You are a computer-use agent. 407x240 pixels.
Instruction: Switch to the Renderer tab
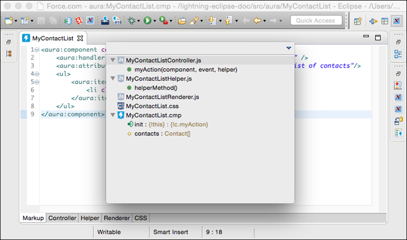coord(117,218)
